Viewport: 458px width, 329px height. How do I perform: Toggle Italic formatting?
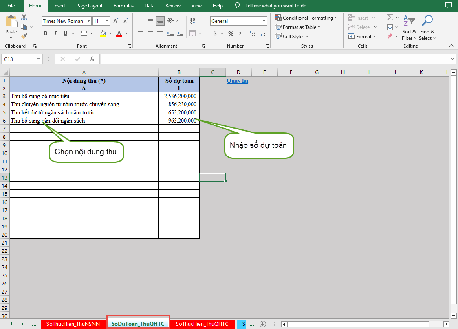[x=55, y=33]
